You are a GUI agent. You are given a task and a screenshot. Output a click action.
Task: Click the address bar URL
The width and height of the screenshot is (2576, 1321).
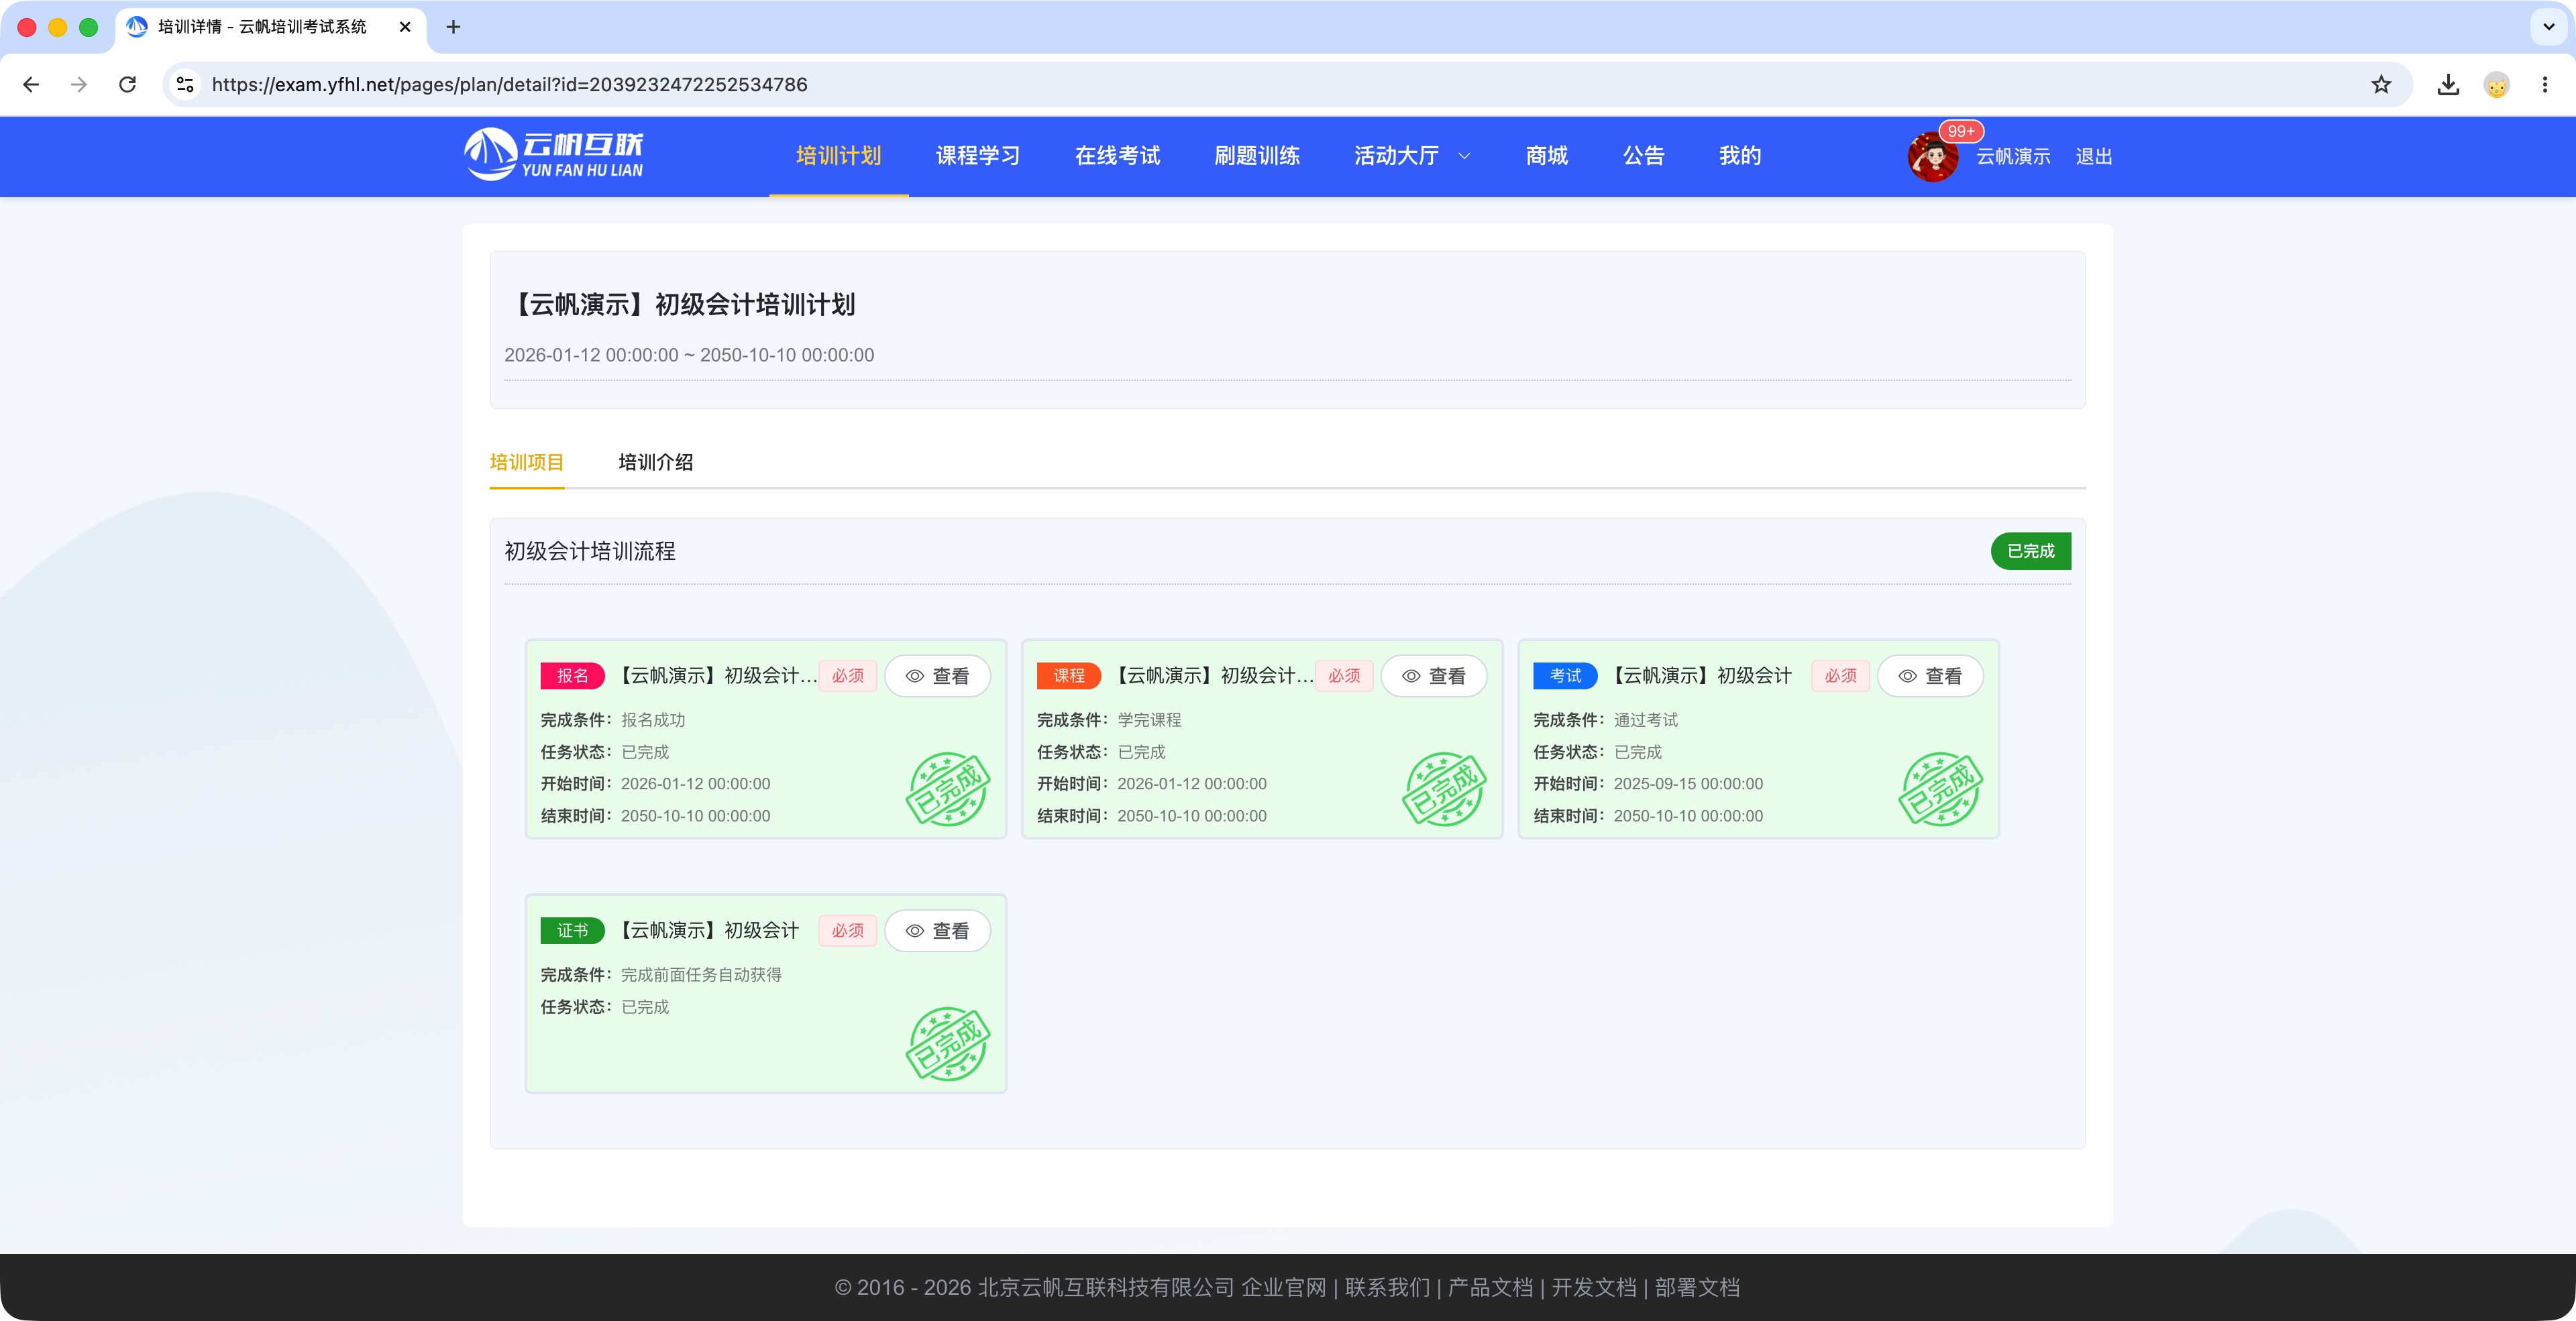pos(509,85)
